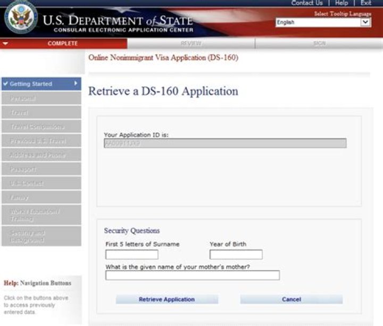Open the Personal section in sidebar

40,98
